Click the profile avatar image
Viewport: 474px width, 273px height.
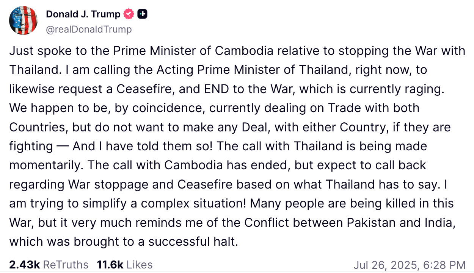[24, 21]
